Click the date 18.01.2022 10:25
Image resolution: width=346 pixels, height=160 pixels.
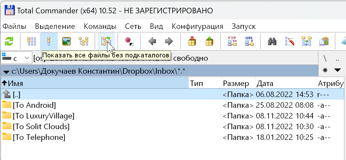(285, 137)
